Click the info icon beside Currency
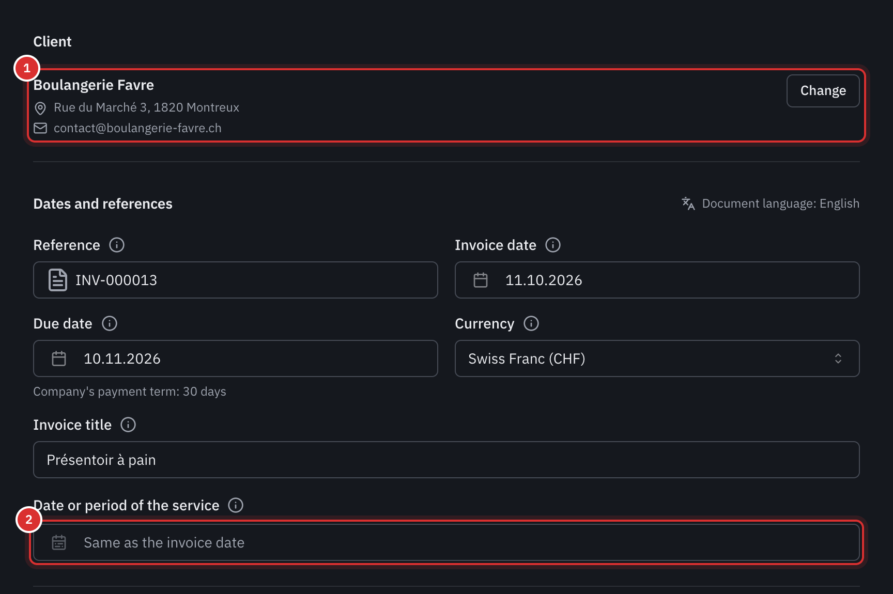The height and width of the screenshot is (594, 893). pyautogui.click(x=531, y=323)
